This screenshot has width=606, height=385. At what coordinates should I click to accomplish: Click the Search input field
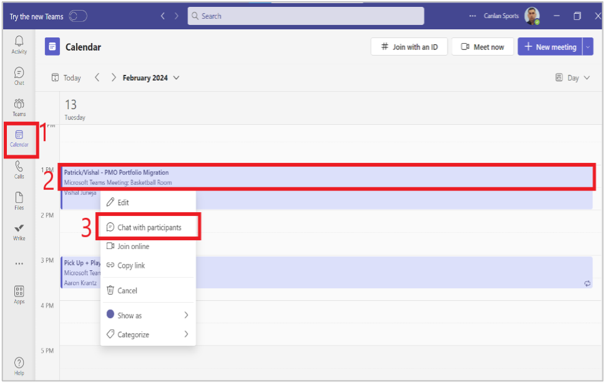(306, 16)
